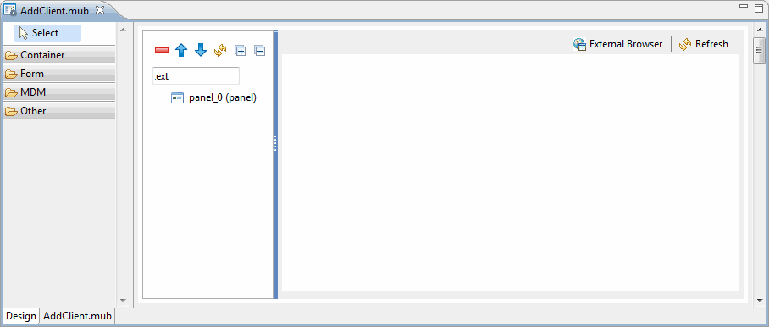Minimize the editor area
The height and width of the screenshot is (327, 769).
[744, 7]
